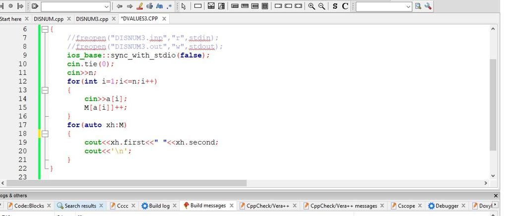Switch to the DISNUM.cpp tab
This screenshot has width=508, height=216.
pos(49,19)
